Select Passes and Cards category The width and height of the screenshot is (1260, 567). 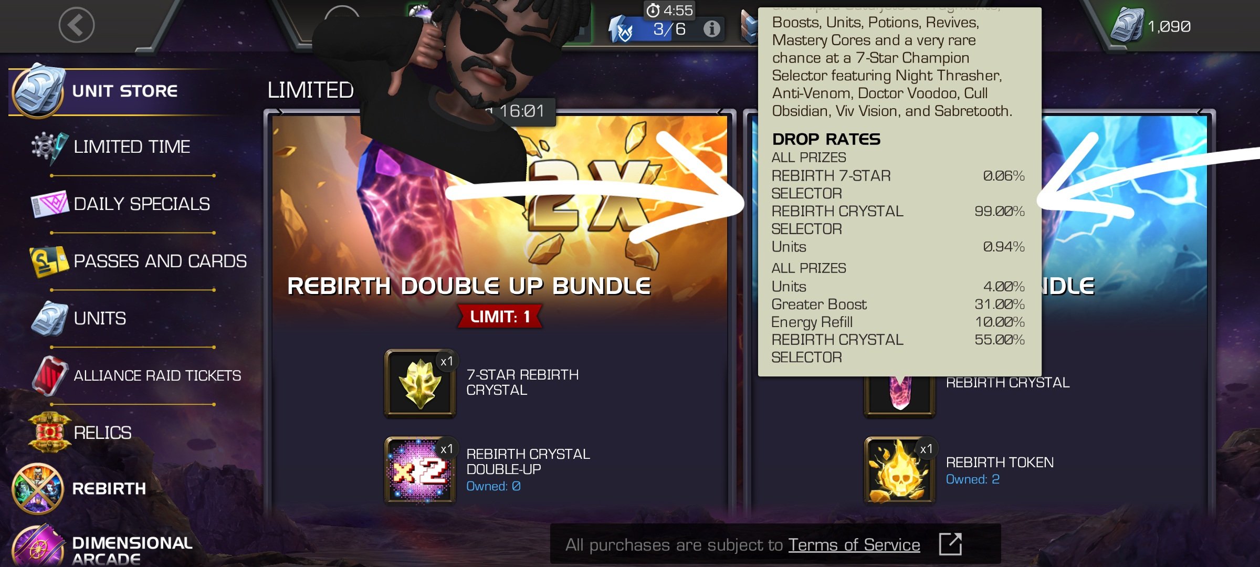(160, 261)
